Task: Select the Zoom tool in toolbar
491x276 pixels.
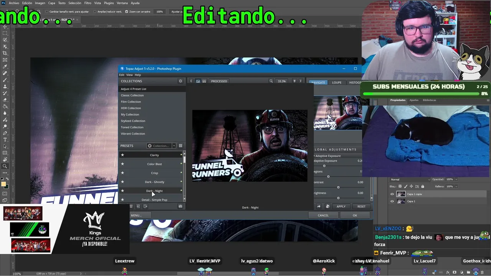Action: click(5, 166)
